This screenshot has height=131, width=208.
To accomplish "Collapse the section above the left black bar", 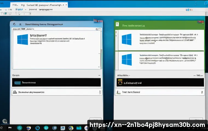I will point(99,75).
